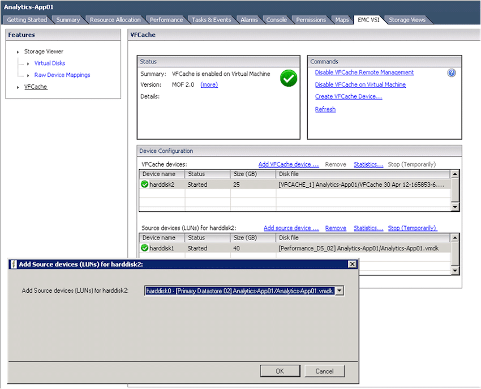Click the Refresh link in Commands
This screenshot has width=481, height=389.
pos(325,109)
